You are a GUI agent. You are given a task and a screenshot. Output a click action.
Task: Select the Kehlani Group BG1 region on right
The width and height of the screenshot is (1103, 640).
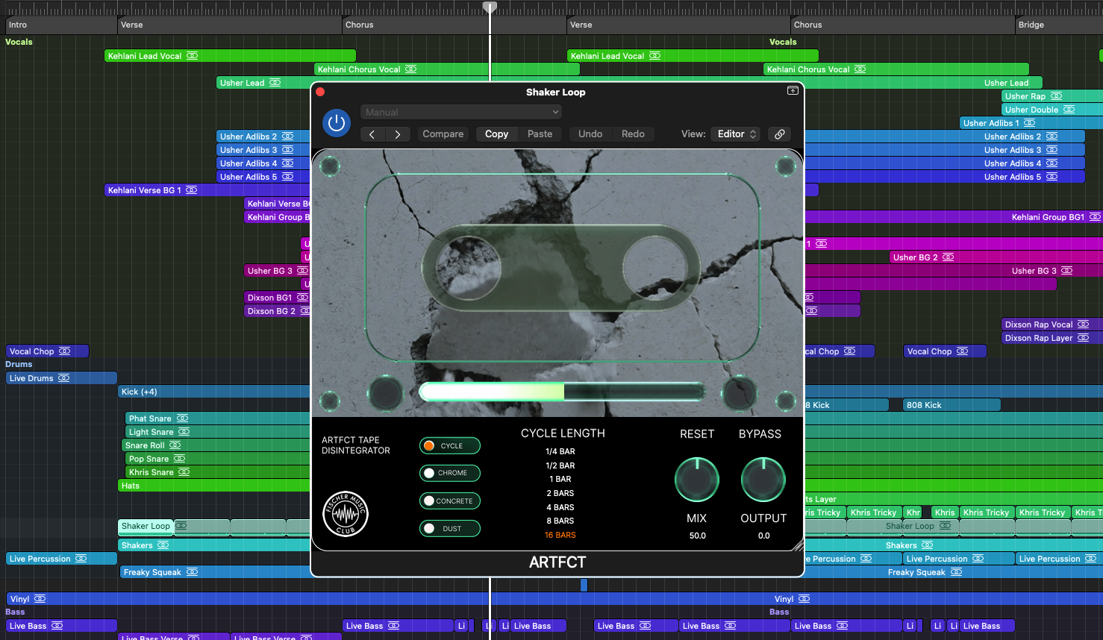(953, 217)
